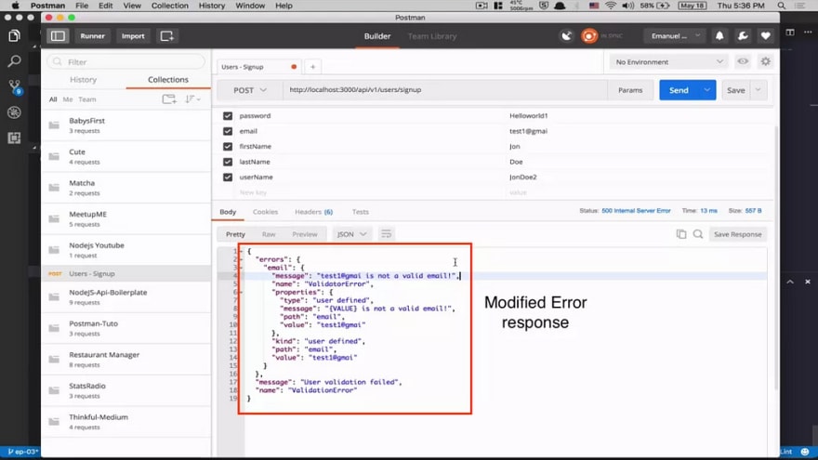Open the Send button dropdown arrow
This screenshot has height=460, width=818.
pos(706,90)
